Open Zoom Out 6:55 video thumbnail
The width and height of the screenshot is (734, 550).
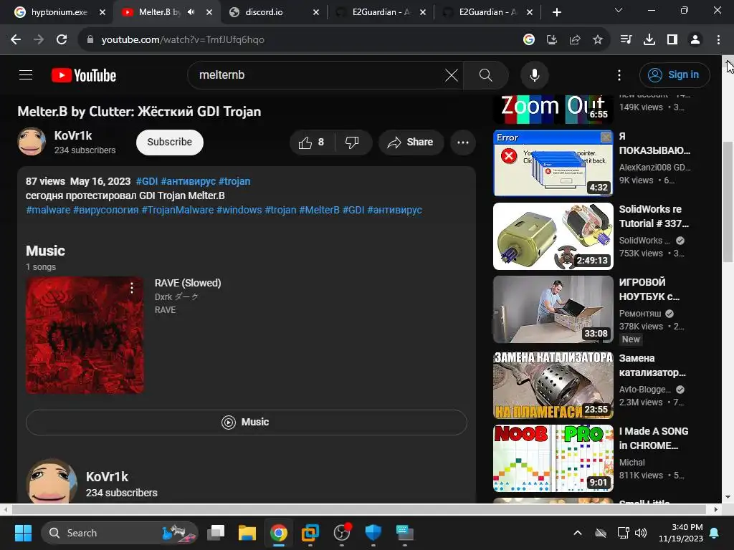click(553, 109)
